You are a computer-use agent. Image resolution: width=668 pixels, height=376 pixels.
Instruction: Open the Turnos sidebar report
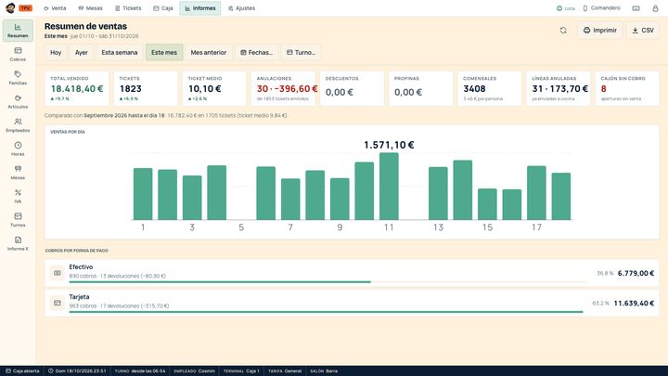pos(18,220)
